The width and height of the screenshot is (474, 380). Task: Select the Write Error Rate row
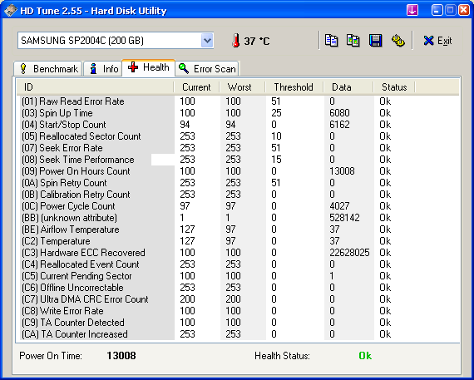coord(238,311)
